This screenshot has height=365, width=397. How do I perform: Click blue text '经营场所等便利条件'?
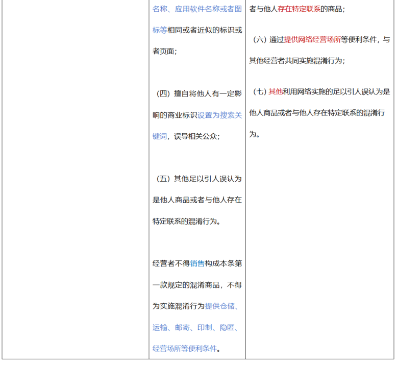tap(185, 349)
